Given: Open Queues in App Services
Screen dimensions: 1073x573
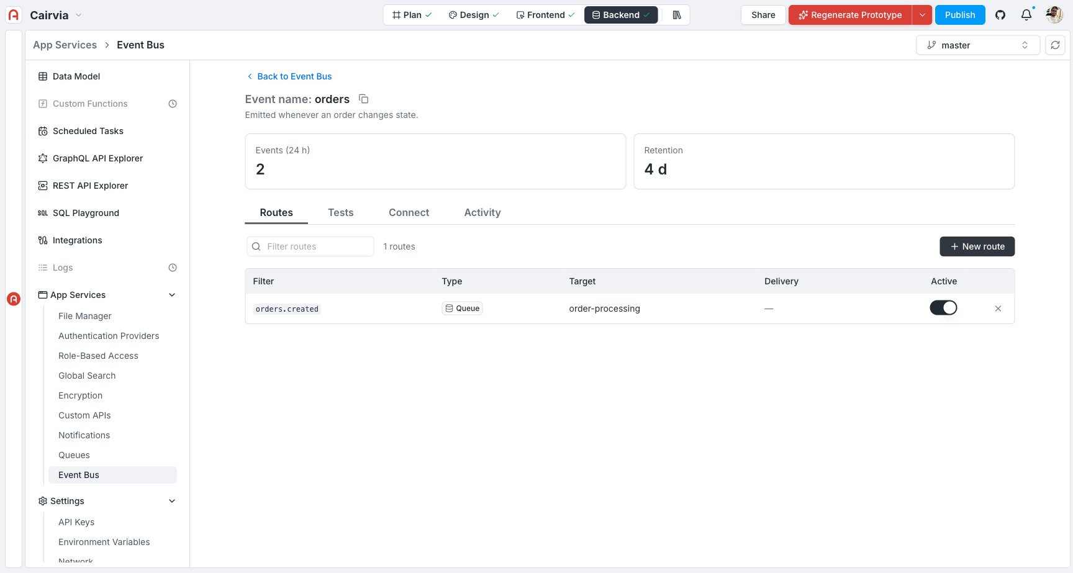Looking at the screenshot, I should pyautogui.click(x=74, y=455).
